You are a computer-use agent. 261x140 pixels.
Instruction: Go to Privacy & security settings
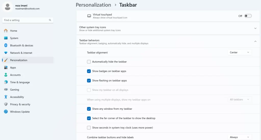pyautogui.click(x=20, y=104)
